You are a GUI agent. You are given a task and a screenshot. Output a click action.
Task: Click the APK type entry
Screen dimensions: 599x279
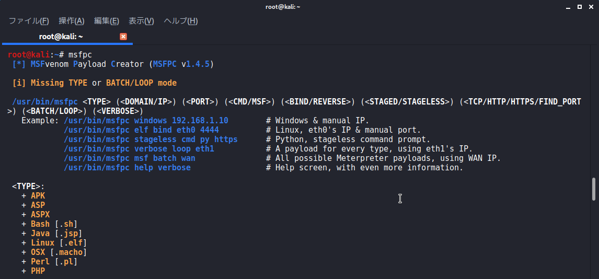click(x=38, y=196)
